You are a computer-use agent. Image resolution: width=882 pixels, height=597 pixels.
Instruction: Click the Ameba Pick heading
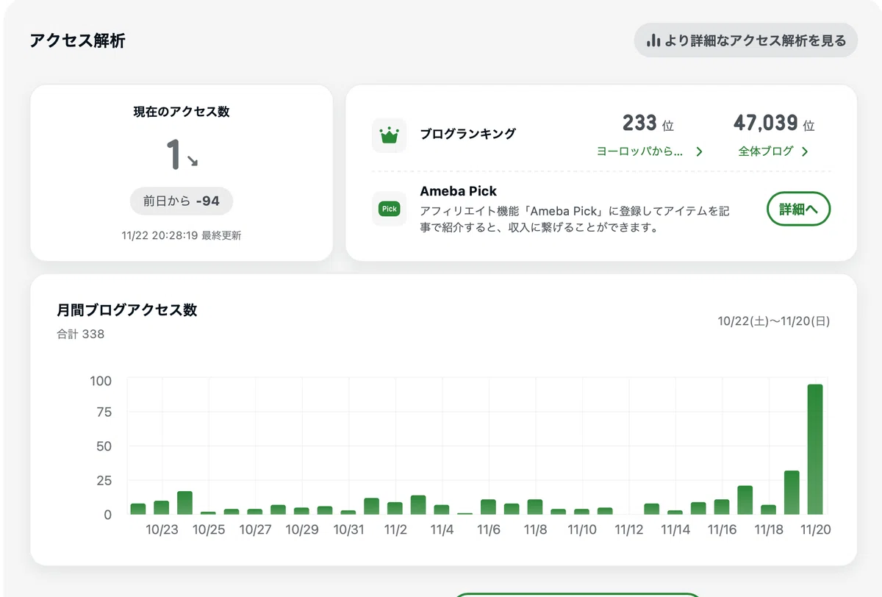coord(459,191)
